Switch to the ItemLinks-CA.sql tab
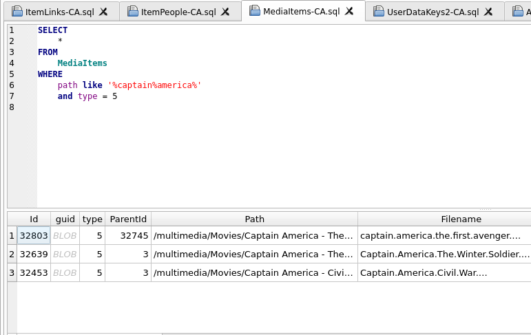 pyautogui.click(x=59, y=12)
